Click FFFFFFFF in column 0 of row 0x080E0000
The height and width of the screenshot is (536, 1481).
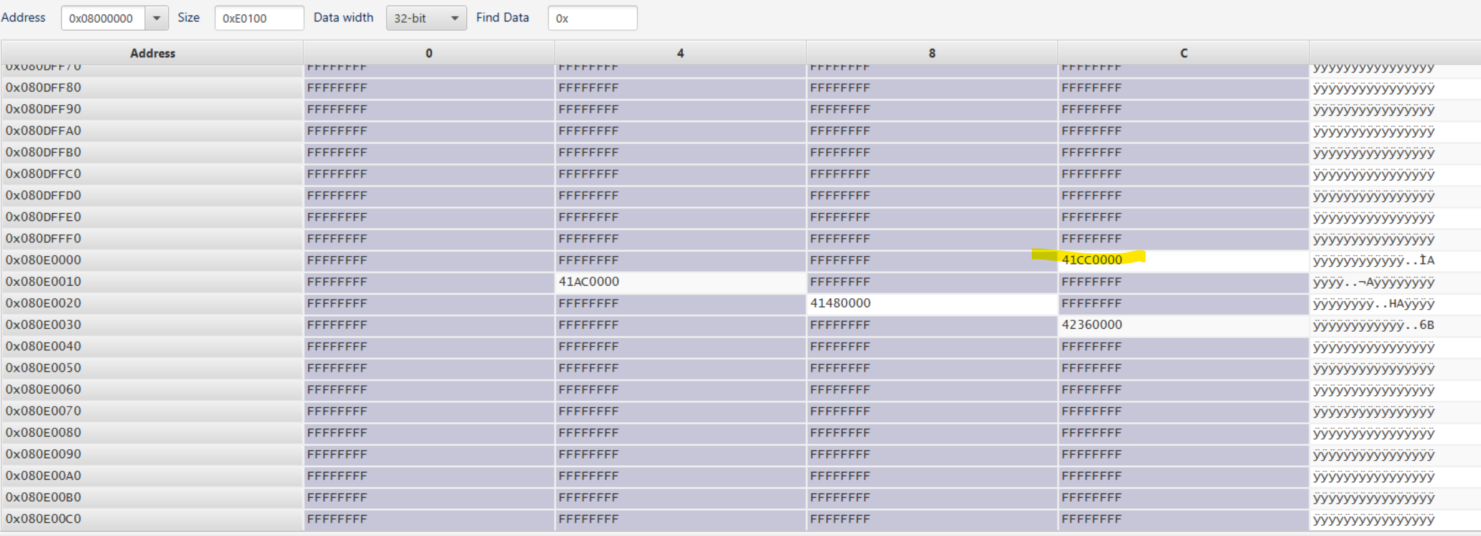pyautogui.click(x=337, y=261)
